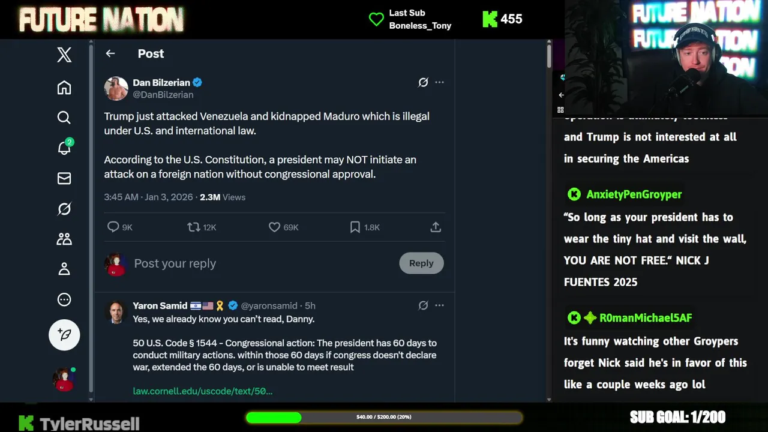Click the Reply button
Screen dimensions: 768x432
pyautogui.click(x=421, y=263)
